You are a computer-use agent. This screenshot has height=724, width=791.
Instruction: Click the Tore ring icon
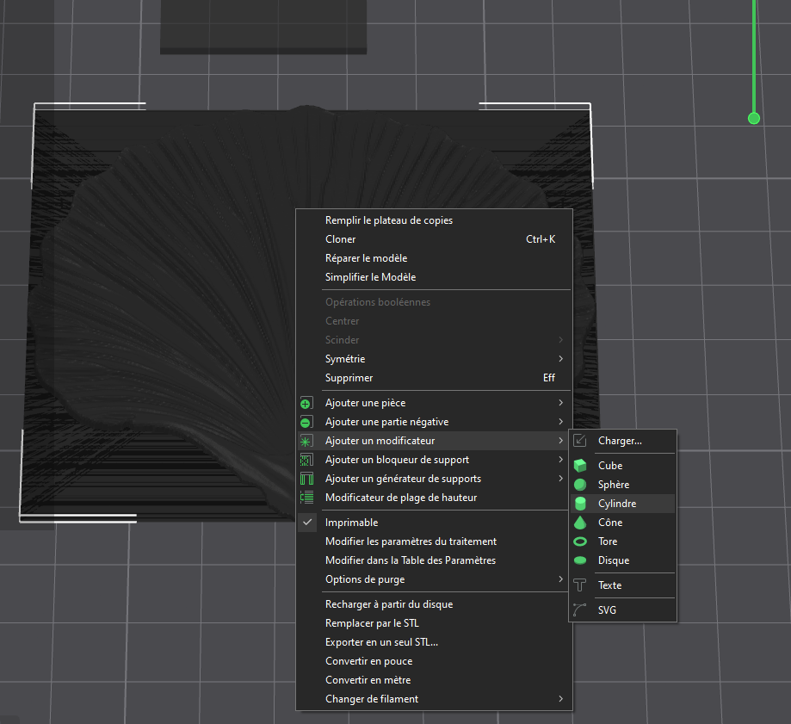point(580,541)
